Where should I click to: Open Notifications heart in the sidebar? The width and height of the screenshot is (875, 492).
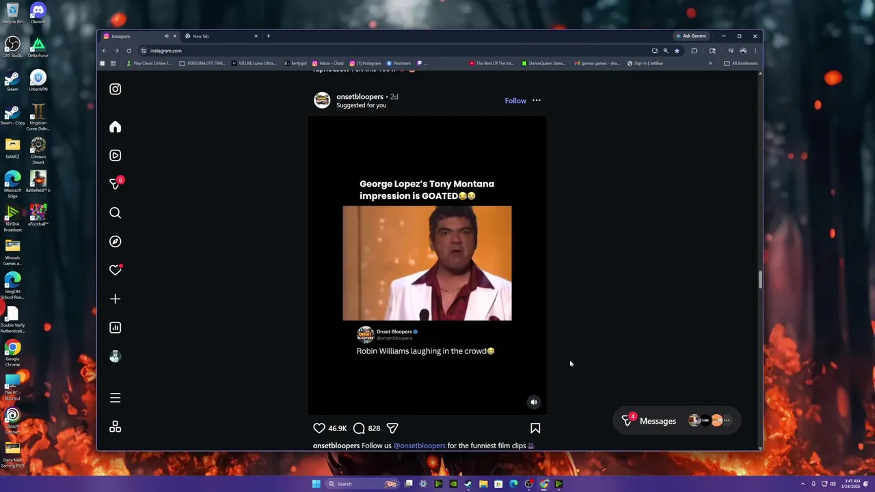115,270
